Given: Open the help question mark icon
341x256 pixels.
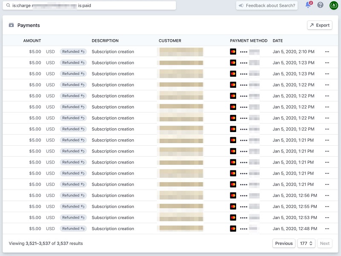Looking at the screenshot, I should [321, 5].
